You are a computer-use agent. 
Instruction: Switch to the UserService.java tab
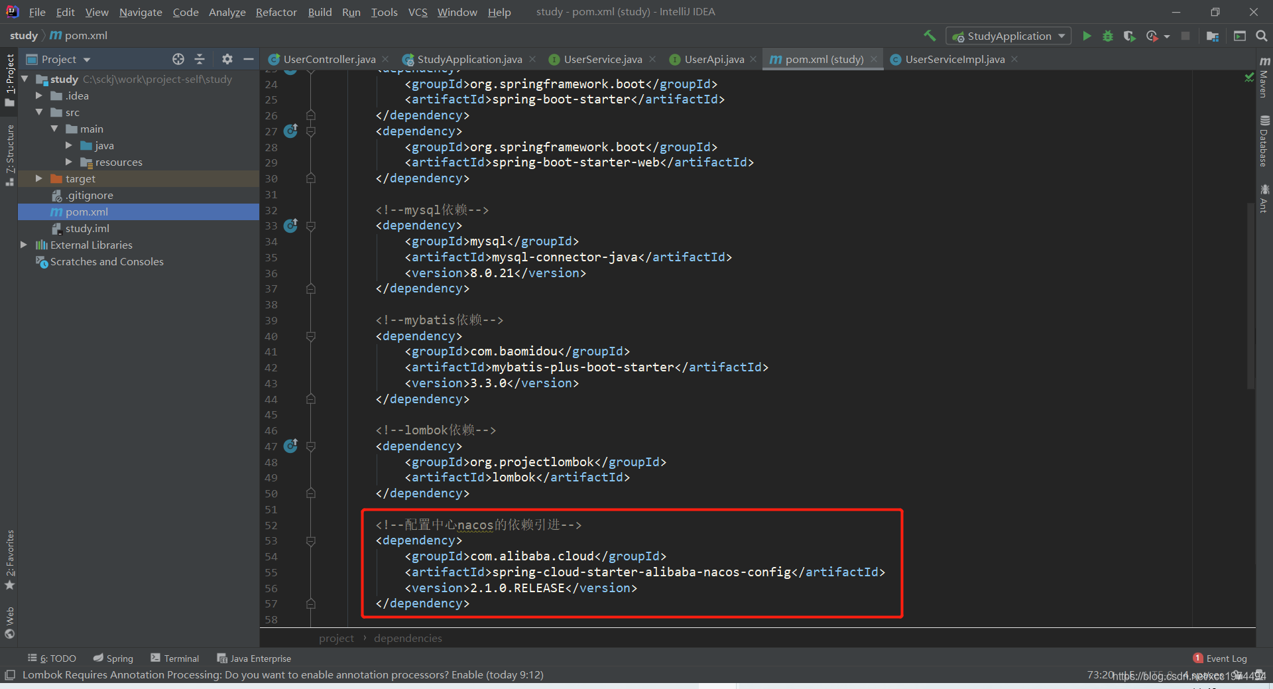[x=602, y=59]
